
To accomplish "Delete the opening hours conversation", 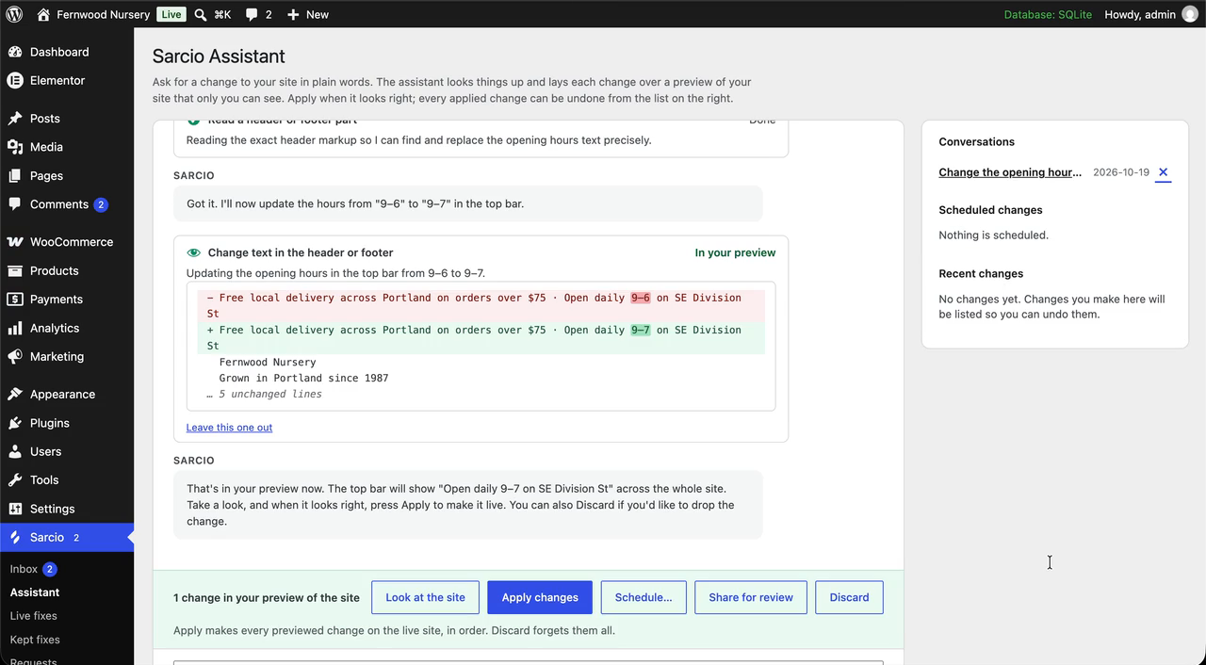I will [1163, 172].
